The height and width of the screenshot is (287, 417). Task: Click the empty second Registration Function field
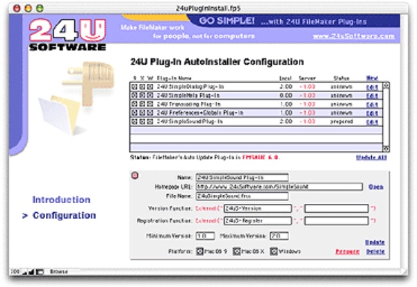pyautogui.click(x=336, y=220)
